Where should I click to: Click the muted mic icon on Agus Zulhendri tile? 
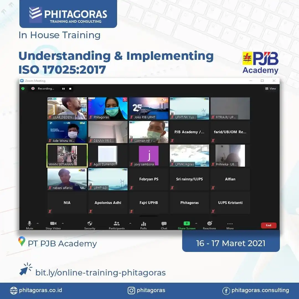[x=91, y=164]
